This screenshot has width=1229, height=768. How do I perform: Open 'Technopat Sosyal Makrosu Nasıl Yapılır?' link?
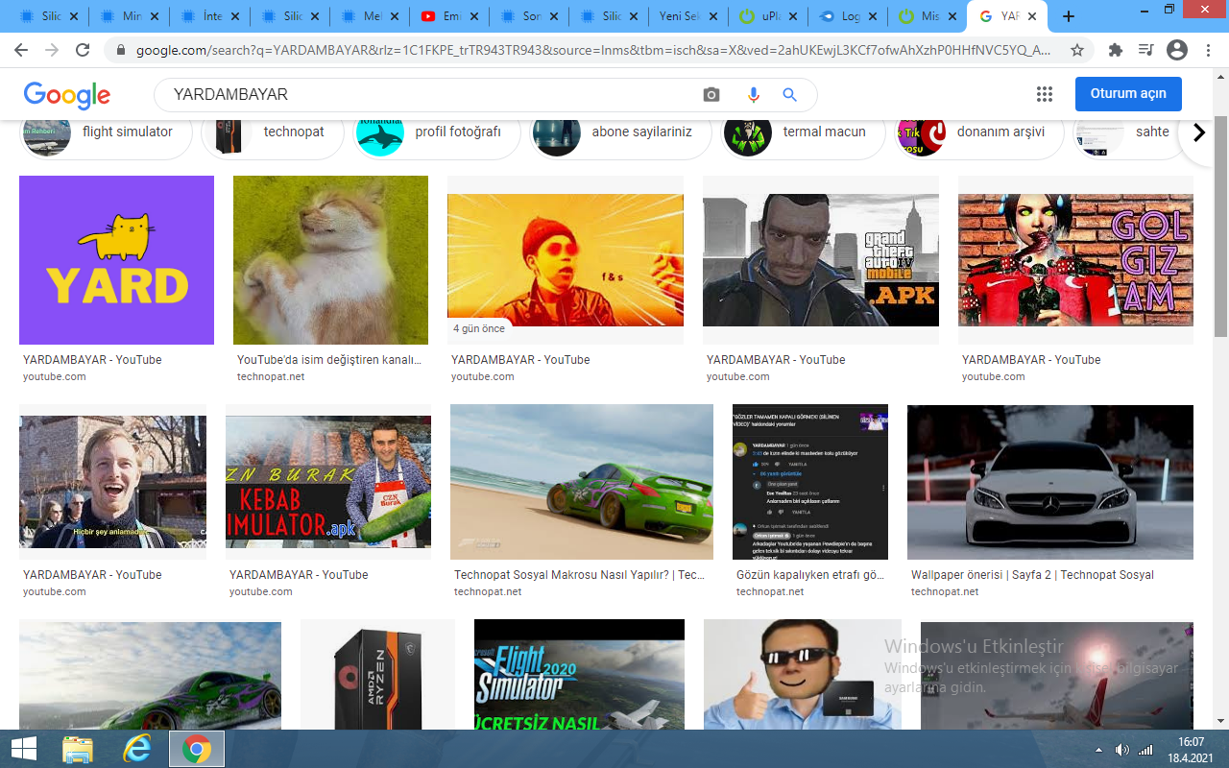[x=579, y=575]
